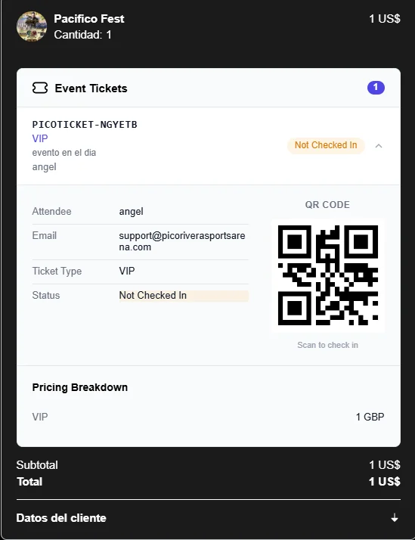Click the Event Tickets header
Screen dimensions: 415x540
pos(91,88)
